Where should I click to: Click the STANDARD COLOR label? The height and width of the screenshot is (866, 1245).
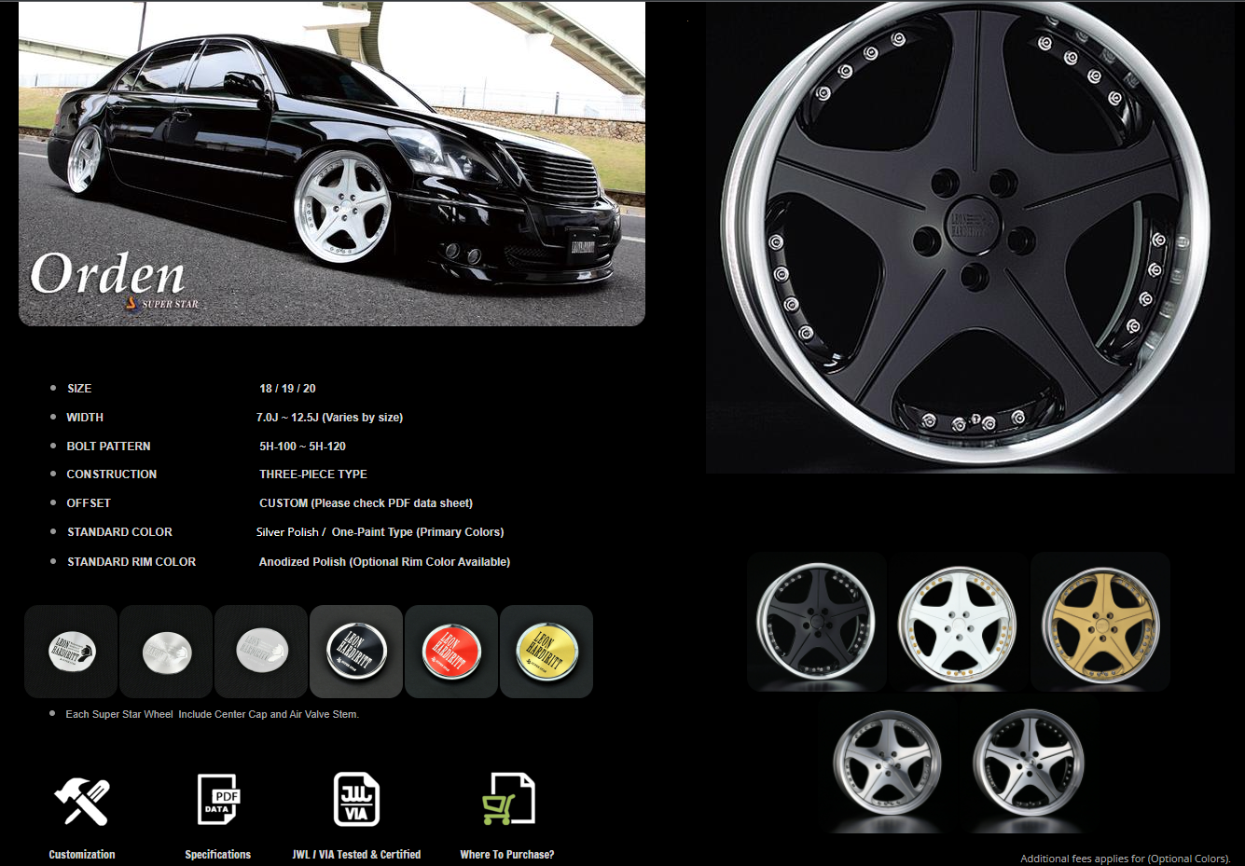tap(119, 532)
